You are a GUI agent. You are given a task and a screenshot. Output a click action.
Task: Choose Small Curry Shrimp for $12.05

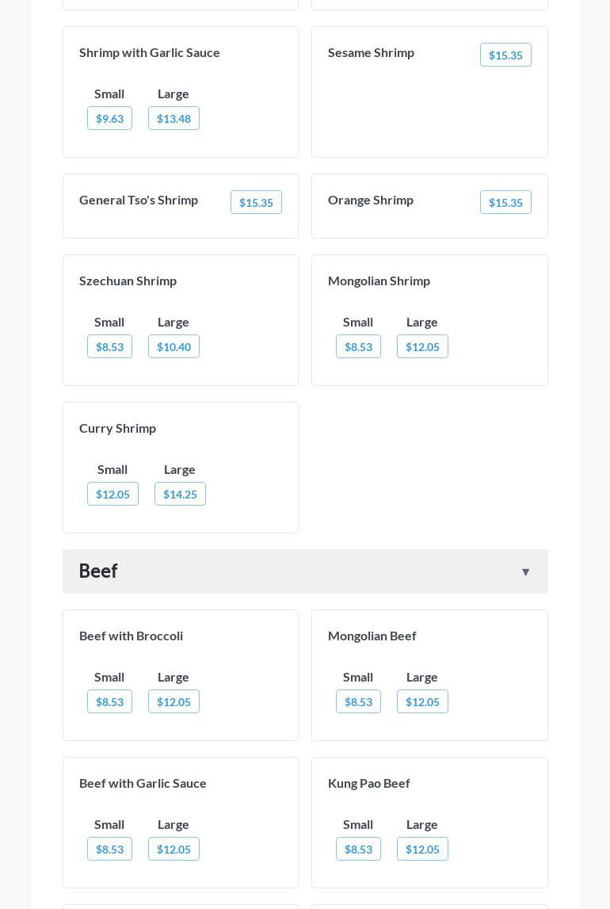[112, 495]
